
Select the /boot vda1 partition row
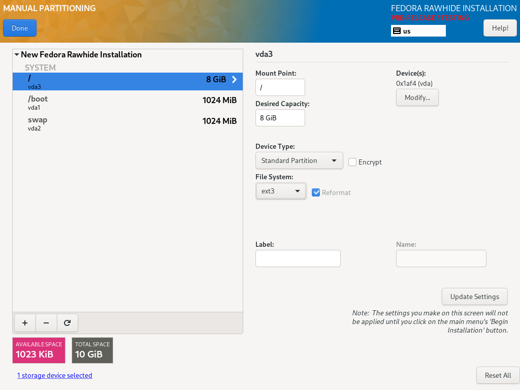[x=127, y=103]
